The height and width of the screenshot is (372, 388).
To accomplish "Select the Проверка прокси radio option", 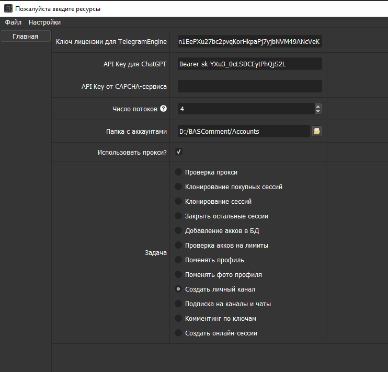I will [x=179, y=172].
